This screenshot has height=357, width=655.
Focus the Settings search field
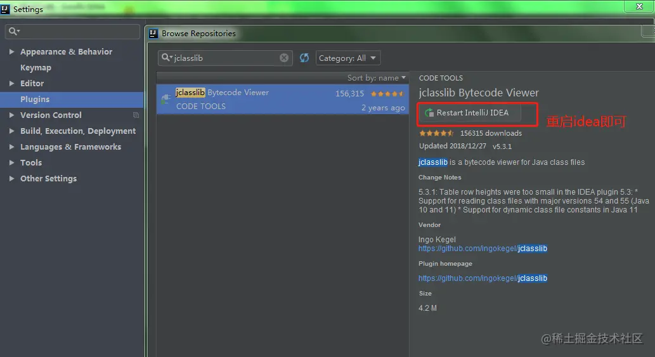pos(73,31)
